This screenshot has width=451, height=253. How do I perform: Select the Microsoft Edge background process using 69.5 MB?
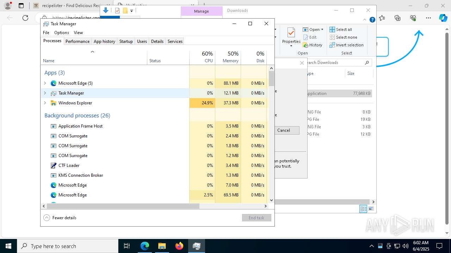[154, 195]
